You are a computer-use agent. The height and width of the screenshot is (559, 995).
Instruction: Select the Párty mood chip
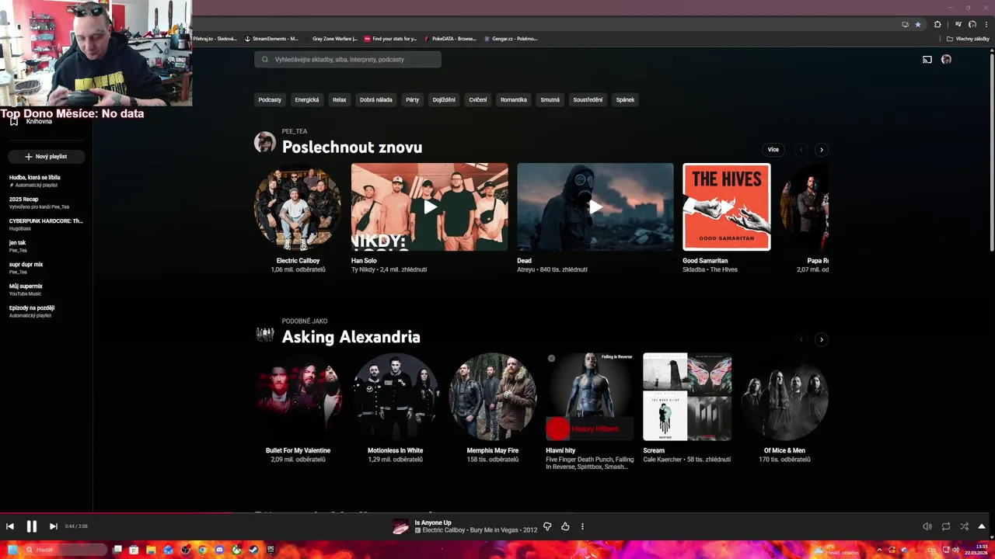413,100
